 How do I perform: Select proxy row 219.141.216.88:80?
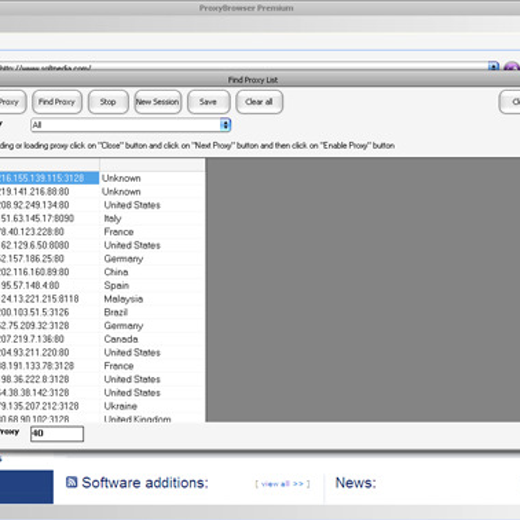(x=102, y=191)
